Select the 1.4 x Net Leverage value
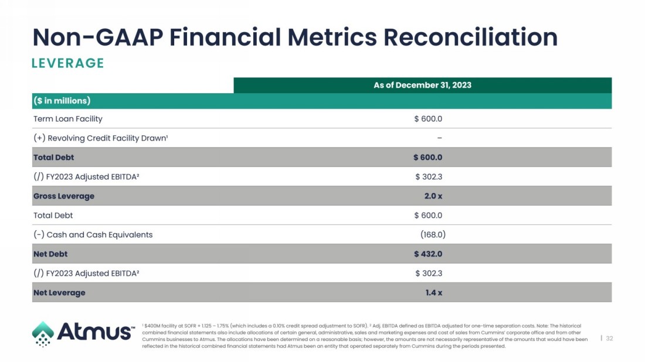645x362 pixels. pyautogui.click(x=434, y=293)
